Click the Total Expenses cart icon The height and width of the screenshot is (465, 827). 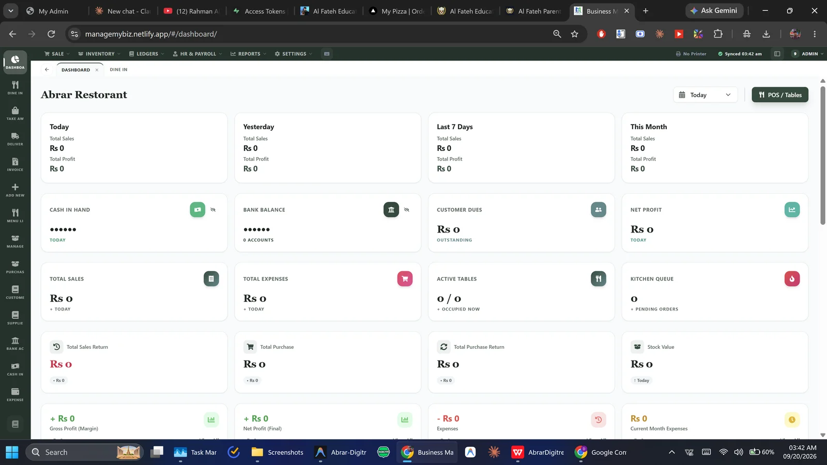coord(405,278)
